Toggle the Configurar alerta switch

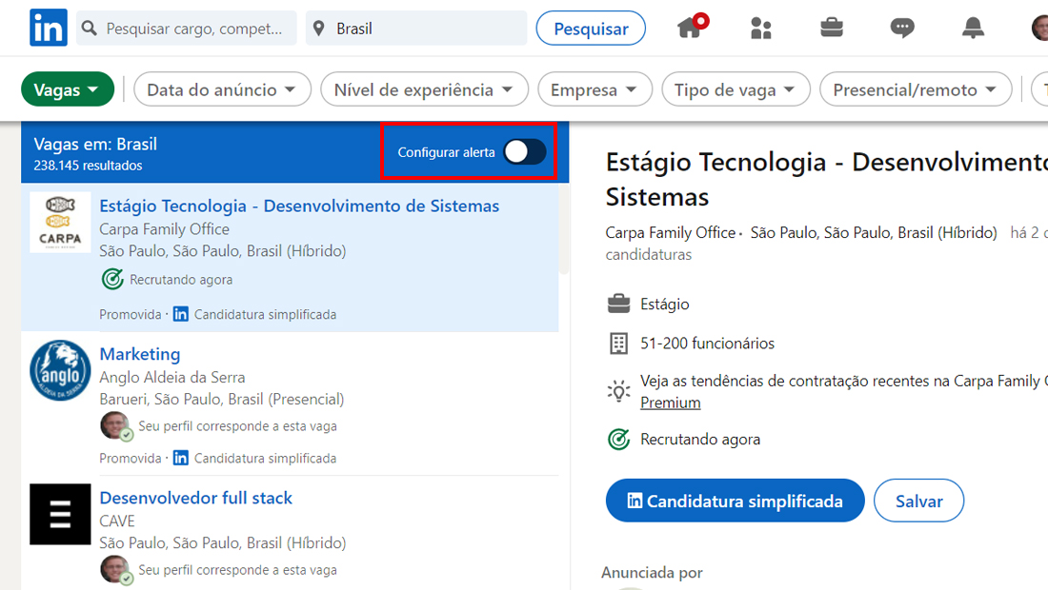coord(525,151)
